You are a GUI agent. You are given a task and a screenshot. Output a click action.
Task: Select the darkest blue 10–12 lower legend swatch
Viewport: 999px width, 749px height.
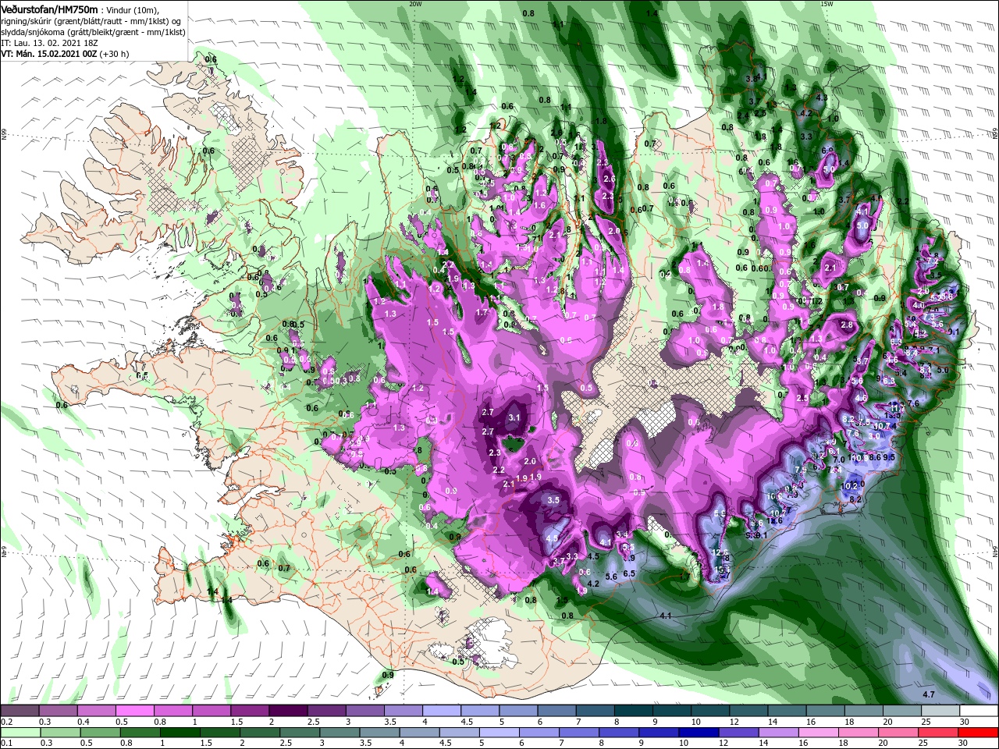click(699, 732)
